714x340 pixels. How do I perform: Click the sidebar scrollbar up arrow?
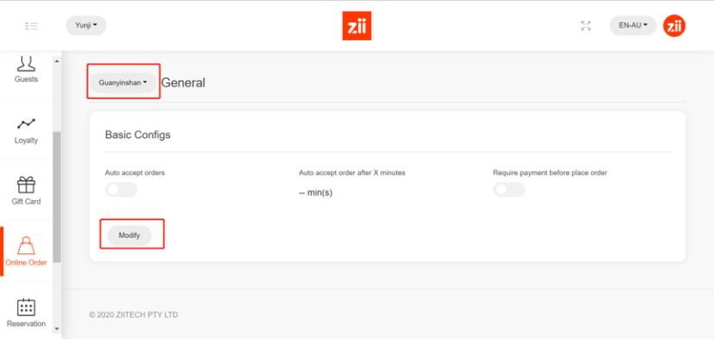[x=57, y=62]
